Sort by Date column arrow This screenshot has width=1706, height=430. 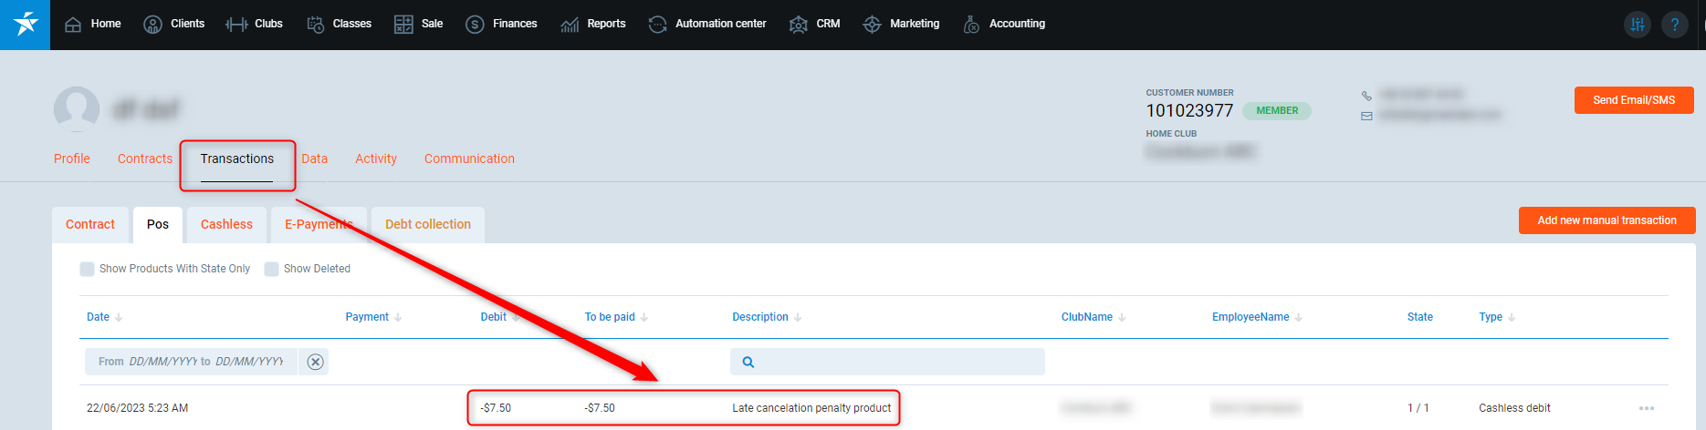(119, 318)
